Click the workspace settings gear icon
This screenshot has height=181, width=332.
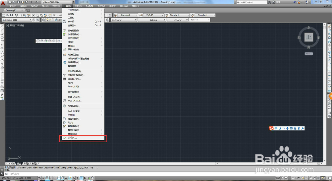34,20
